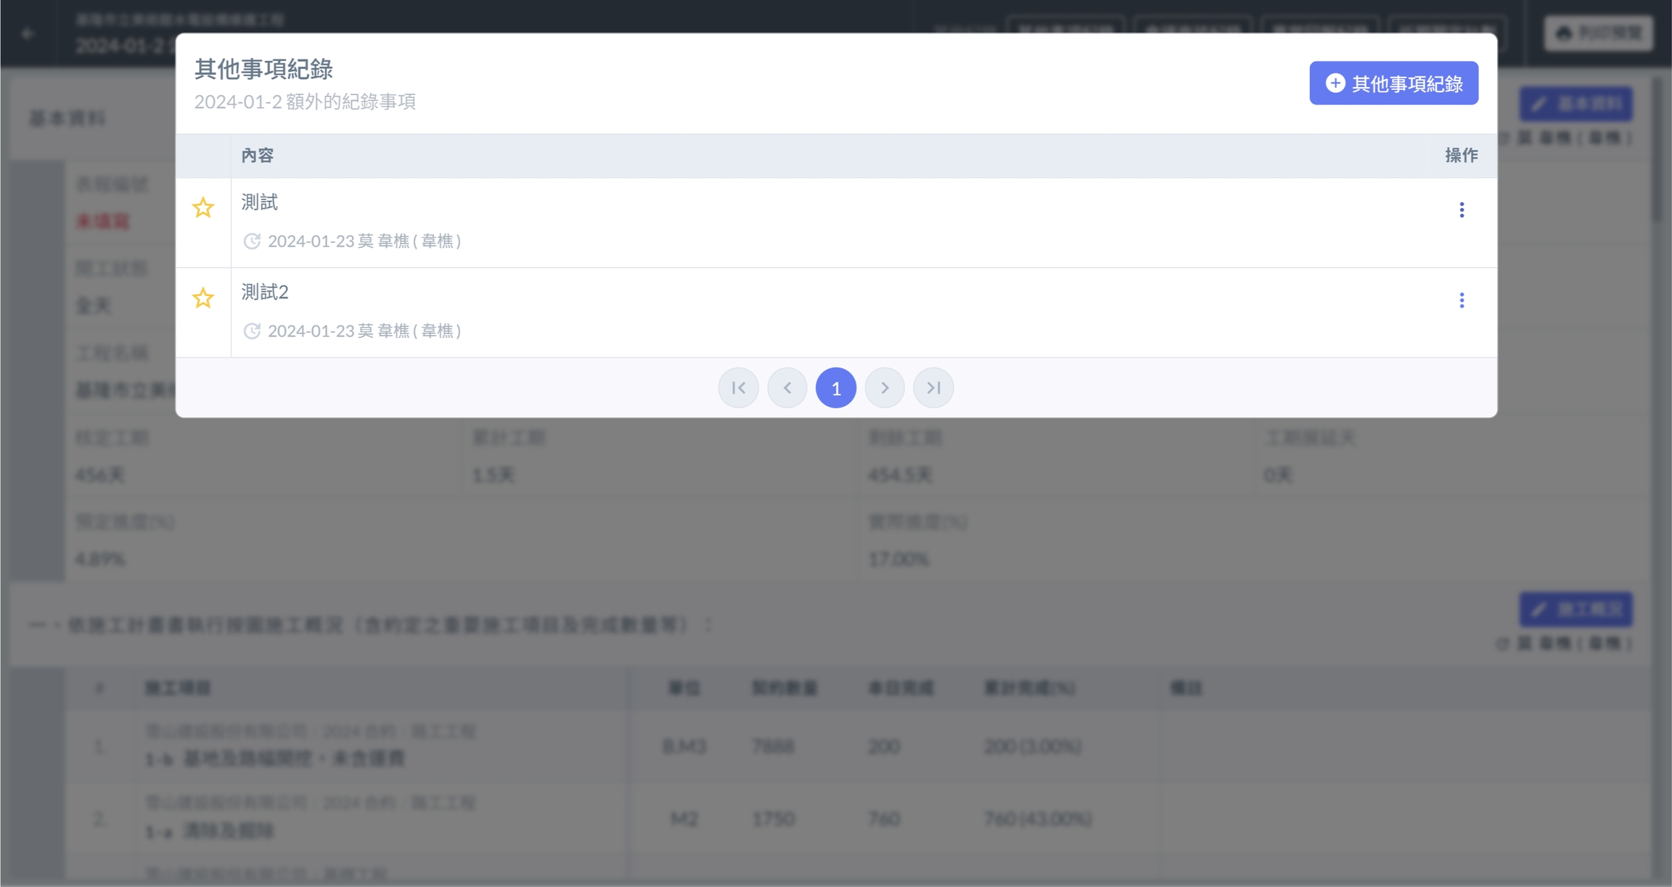This screenshot has width=1672, height=887.
Task: Click the blue 基本資料 edit pencil button
Action: [x=1576, y=104]
